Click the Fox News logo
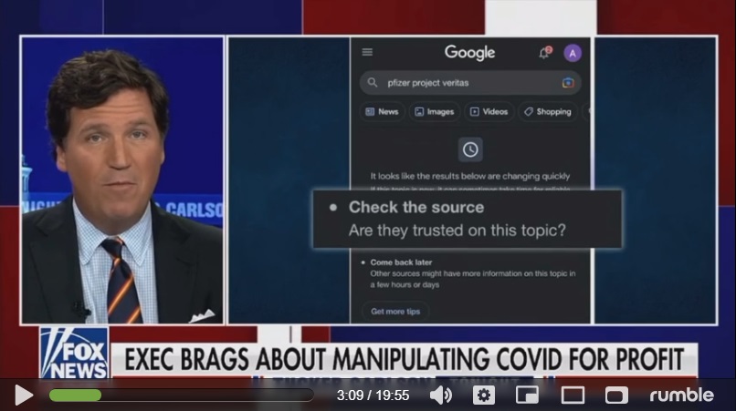This screenshot has height=411, width=736. [74, 353]
